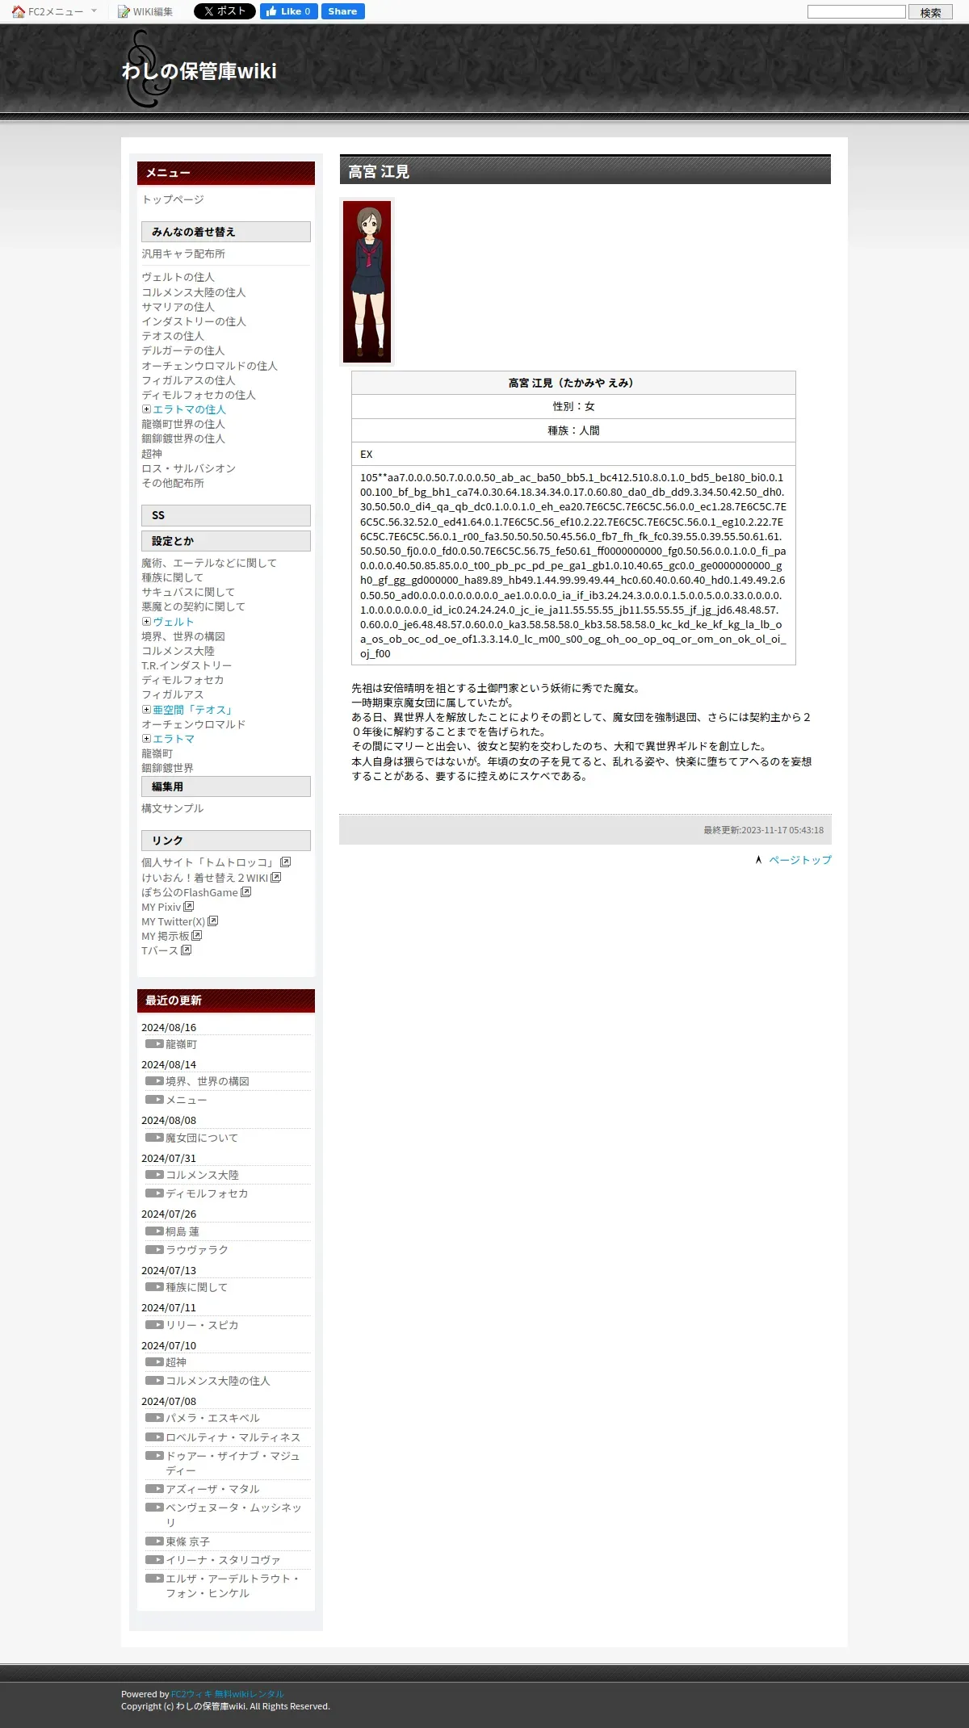Click the FC2 menu home icon

[19, 11]
